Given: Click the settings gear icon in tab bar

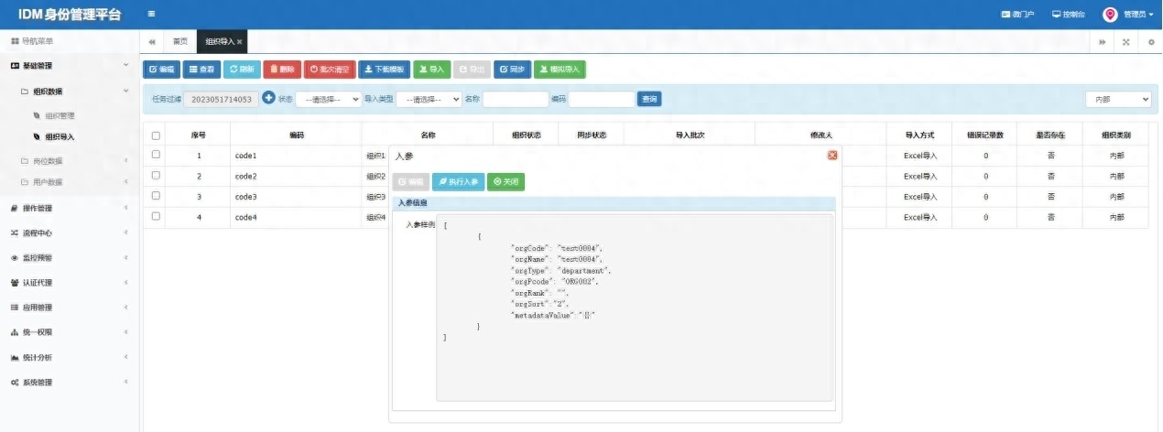Looking at the screenshot, I should [x=1151, y=42].
